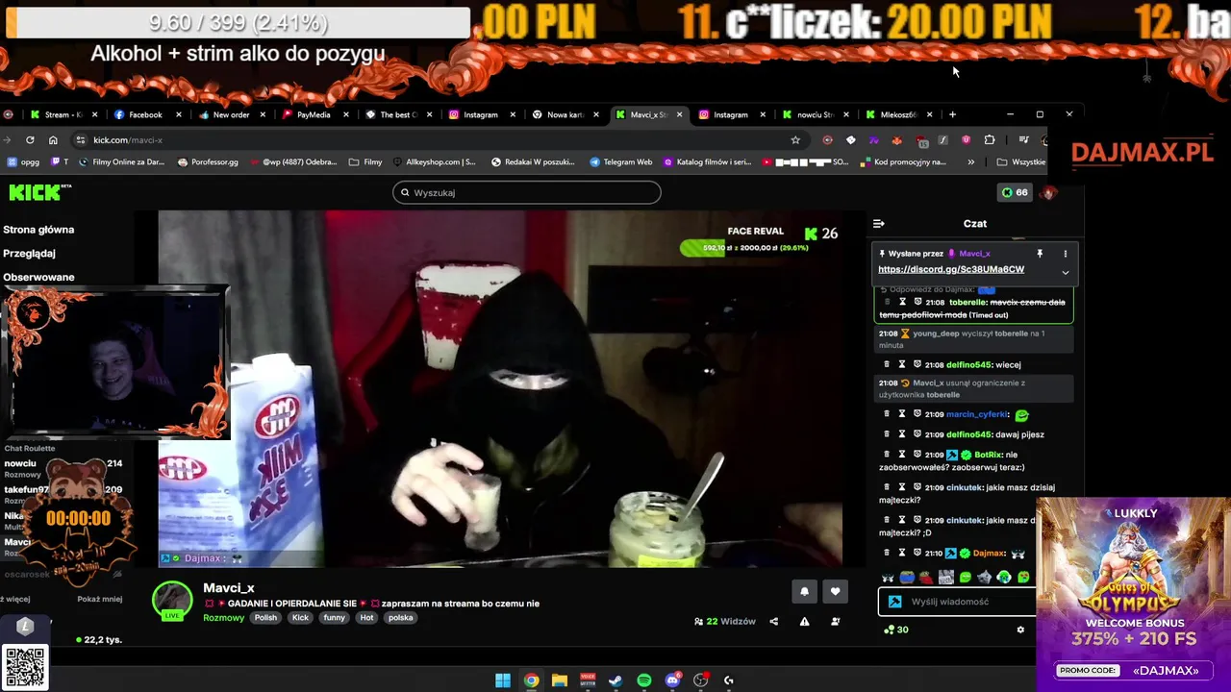This screenshot has width=1231, height=692.
Task: Open Porofessor.gg bookmark
Action: pos(208,161)
